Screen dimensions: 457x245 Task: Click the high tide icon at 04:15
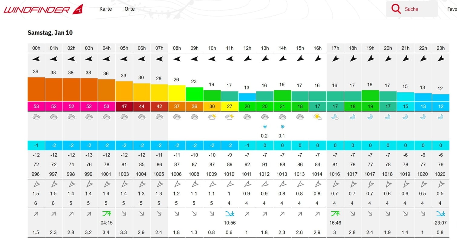[x=106, y=214]
